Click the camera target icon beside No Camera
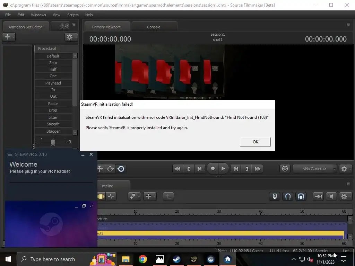The width and height of the screenshot is (355, 266). [x=285, y=169]
